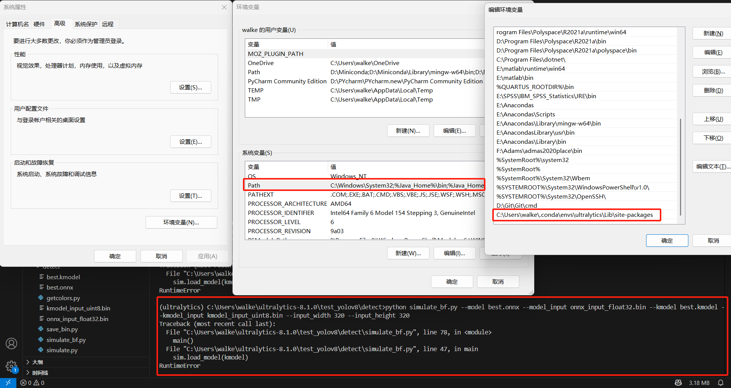Screen dimensions: 731x388
Task: Click the file icon beside kmodel_input_uint8.bin
Action: [41, 308]
